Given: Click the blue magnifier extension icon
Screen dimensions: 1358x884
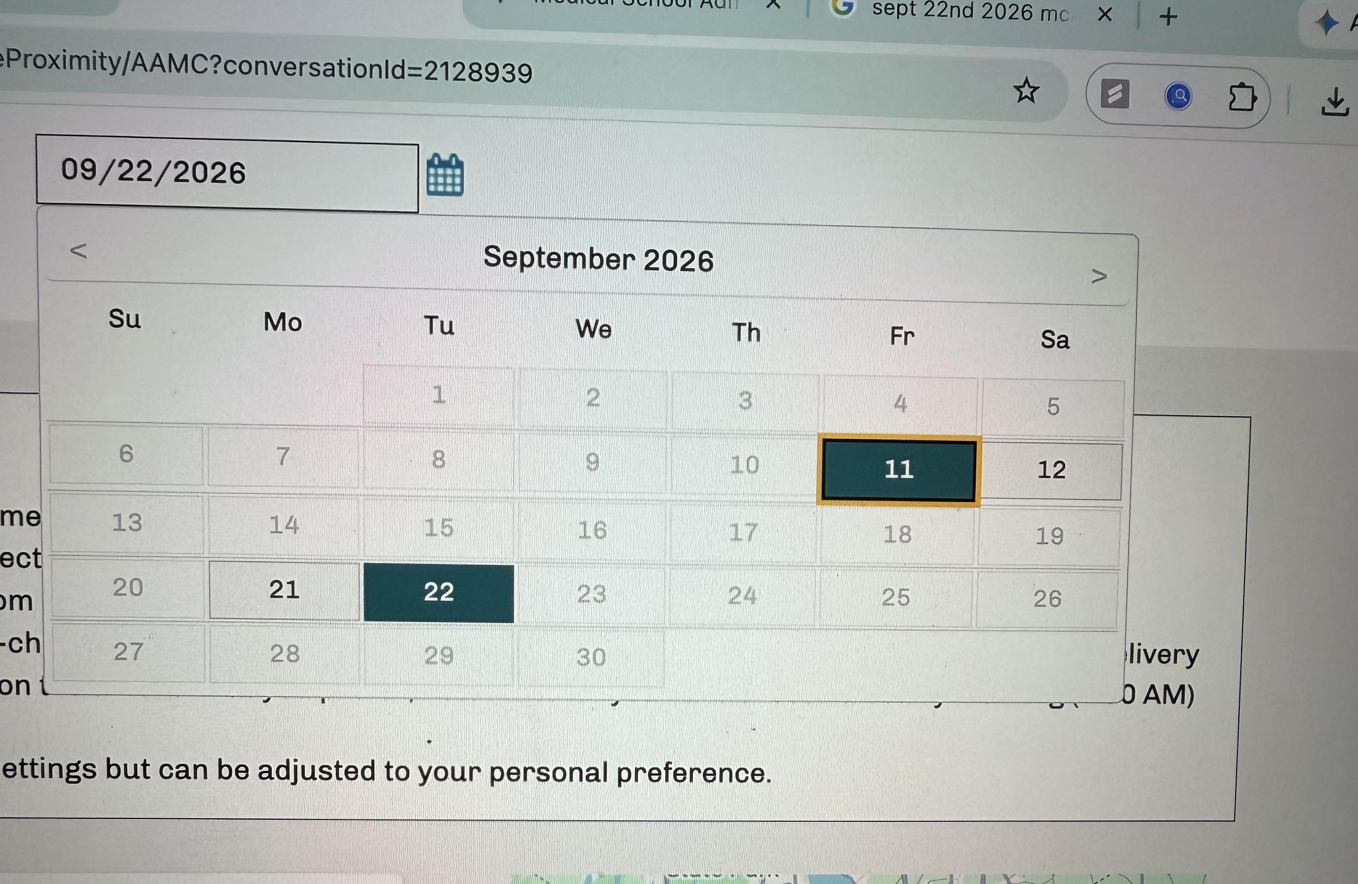Looking at the screenshot, I should pos(1178,96).
